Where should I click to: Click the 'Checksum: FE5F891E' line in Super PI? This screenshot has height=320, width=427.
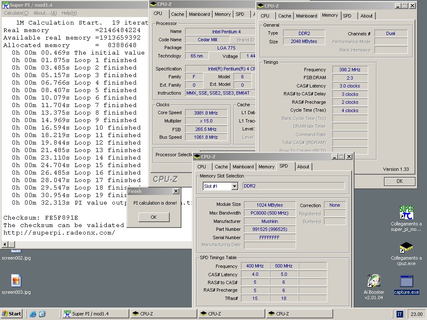click(40, 217)
